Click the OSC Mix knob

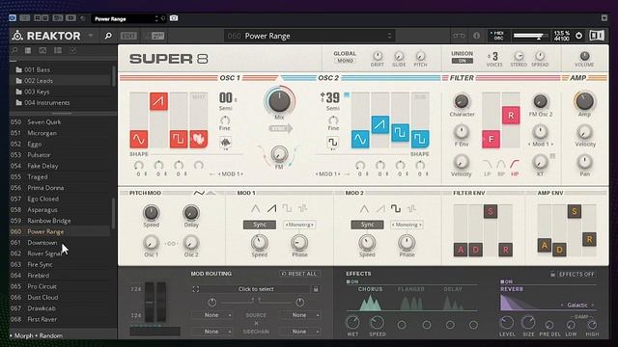279,100
